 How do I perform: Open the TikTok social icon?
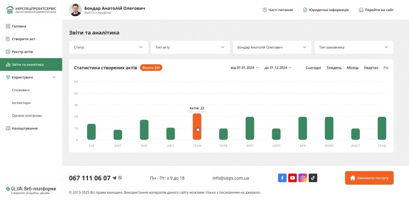[313, 178]
